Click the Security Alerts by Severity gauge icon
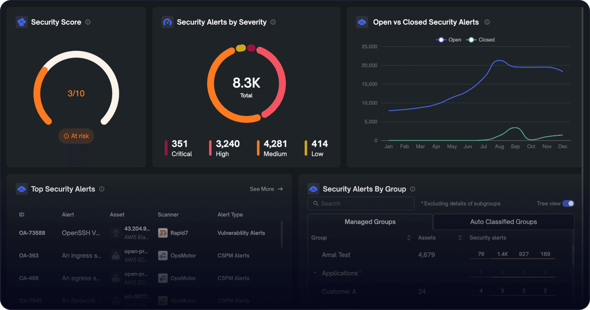 (x=168, y=22)
